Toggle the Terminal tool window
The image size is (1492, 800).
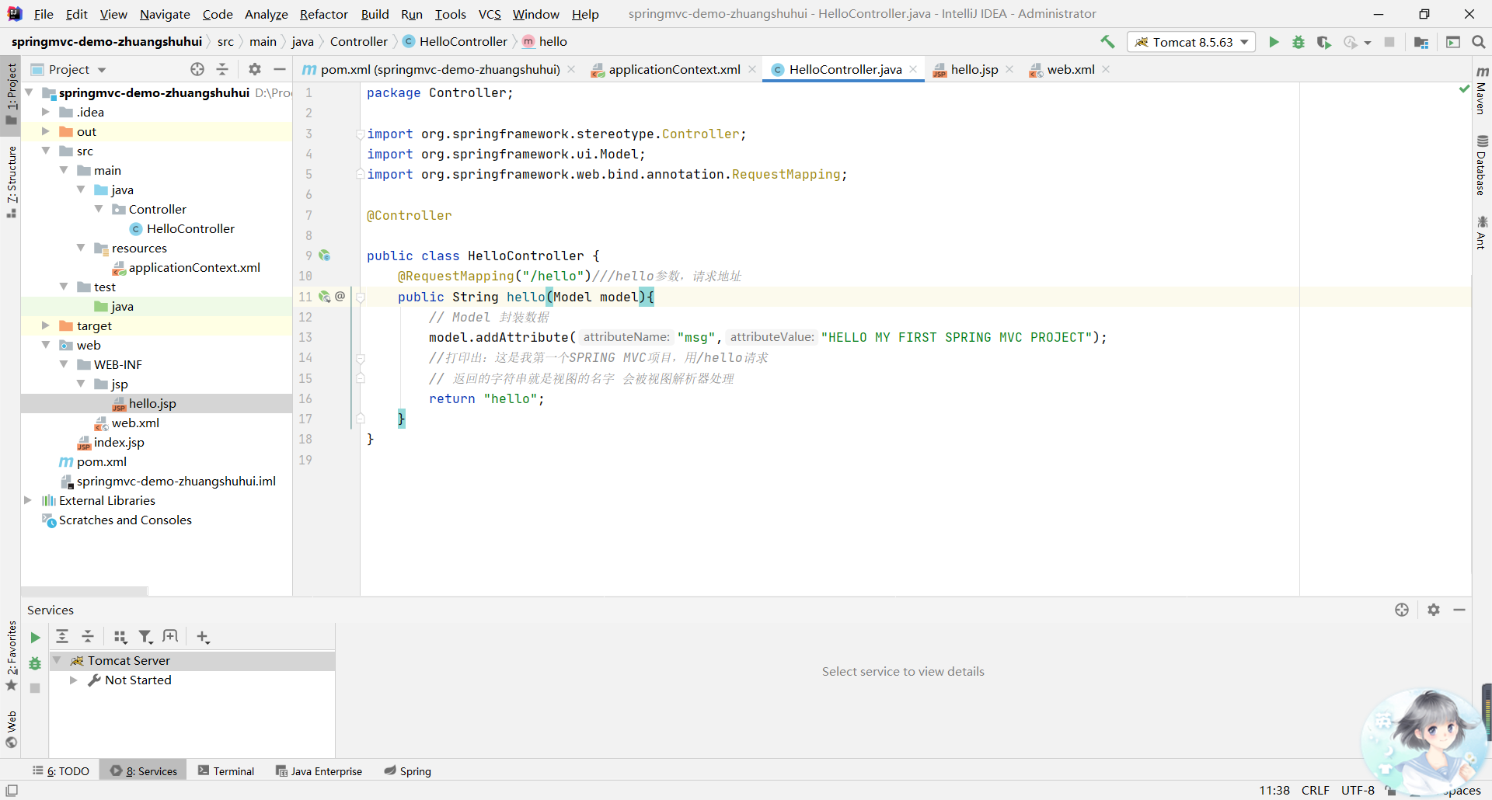[226, 770]
